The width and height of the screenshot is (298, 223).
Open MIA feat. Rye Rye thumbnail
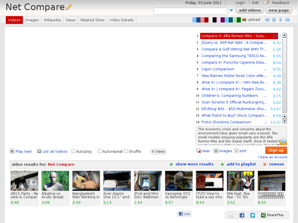[241, 181]
